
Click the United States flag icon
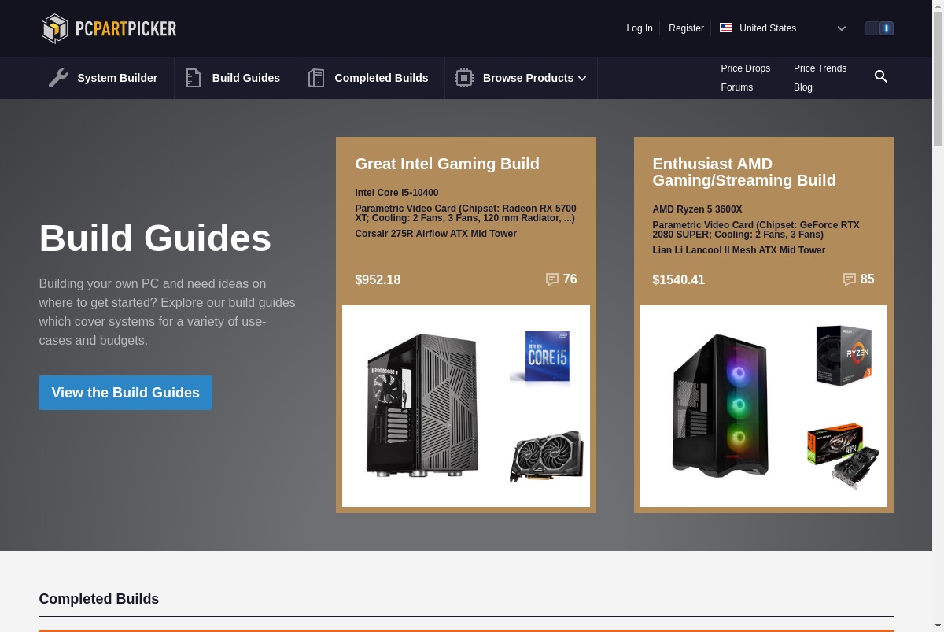click(726, 28)
